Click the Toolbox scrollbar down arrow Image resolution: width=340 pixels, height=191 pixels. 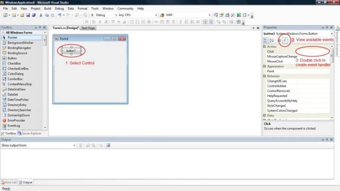[45, 128]
